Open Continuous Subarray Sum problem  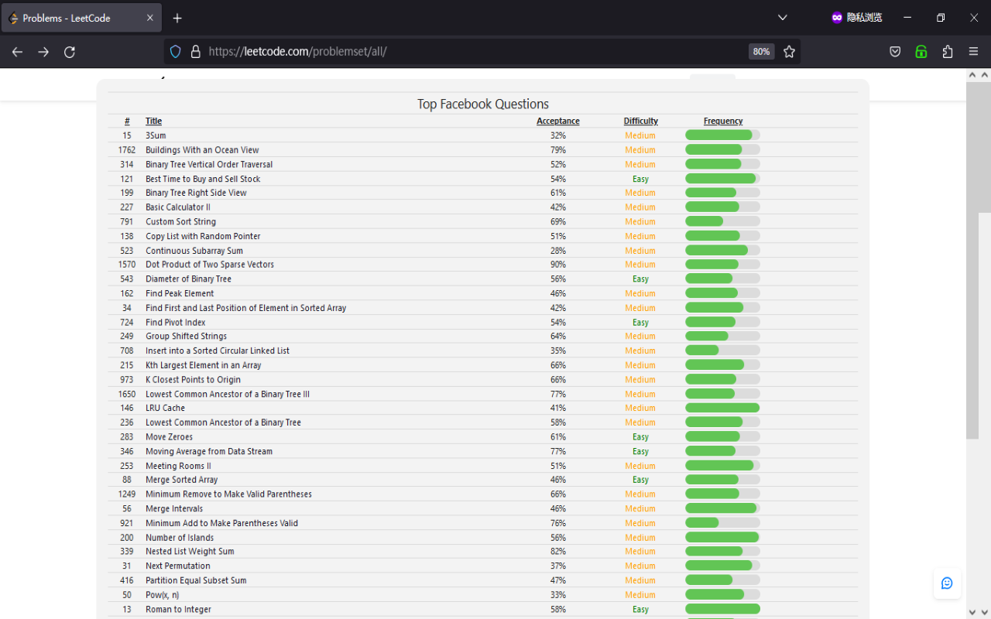click(194, 251)
